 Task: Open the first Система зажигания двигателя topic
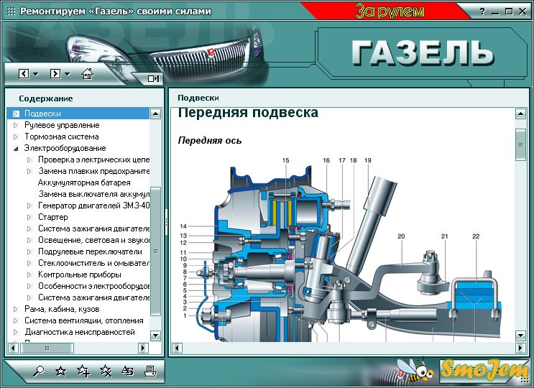93,228
